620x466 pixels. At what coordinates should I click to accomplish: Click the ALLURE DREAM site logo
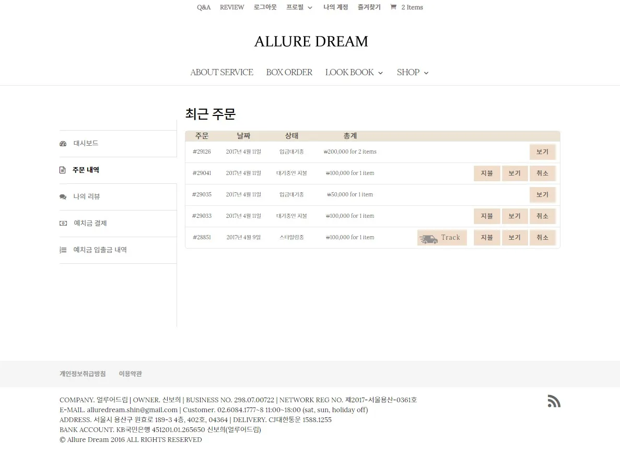pyautogui.click(x=311, y=42)
